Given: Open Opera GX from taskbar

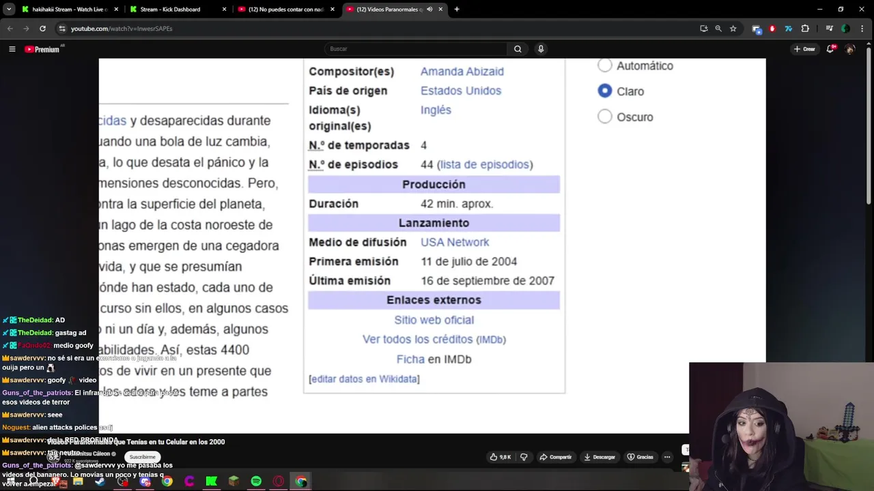Looking at the screenshot, I should pos(279,481).
